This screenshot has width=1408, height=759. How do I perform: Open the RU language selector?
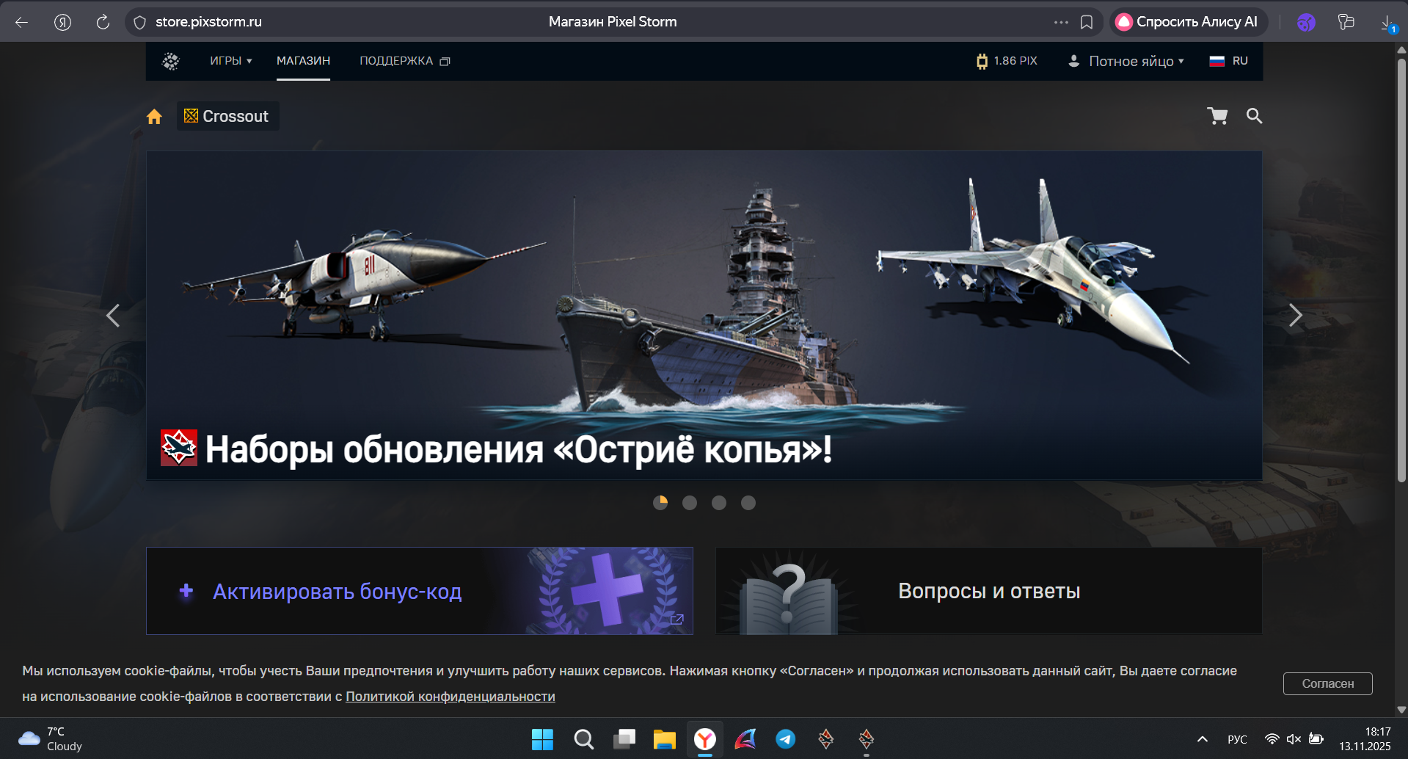tap(1229, 61)
